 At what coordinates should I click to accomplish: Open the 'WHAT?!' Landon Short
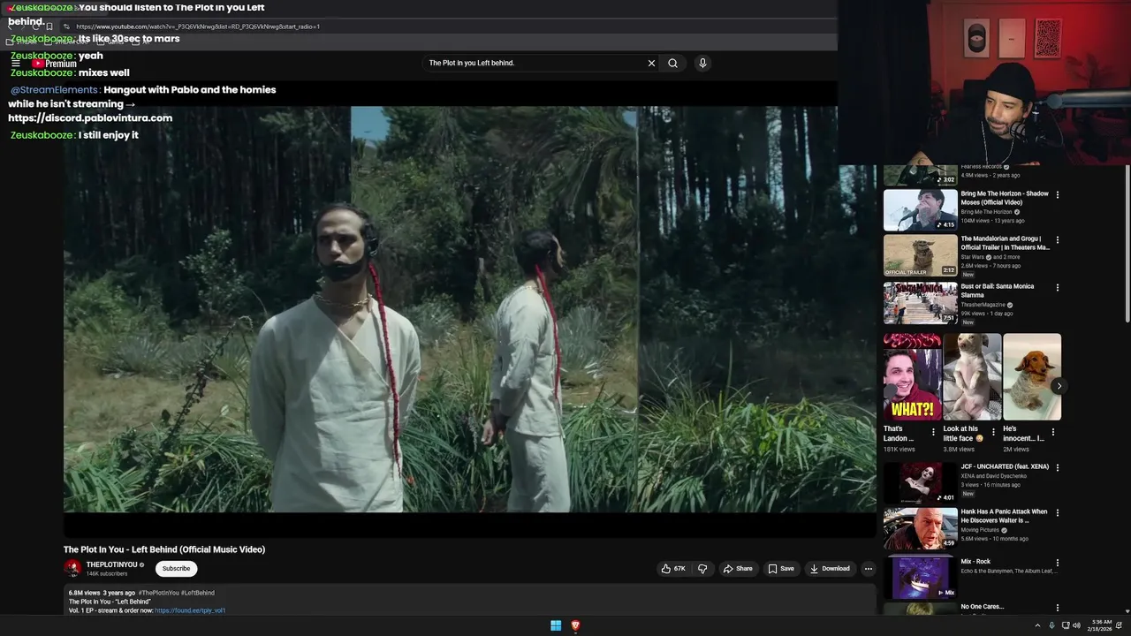tap(912, 376)
